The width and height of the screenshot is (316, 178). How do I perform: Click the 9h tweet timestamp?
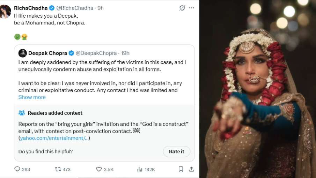click(x=101, y=8)
